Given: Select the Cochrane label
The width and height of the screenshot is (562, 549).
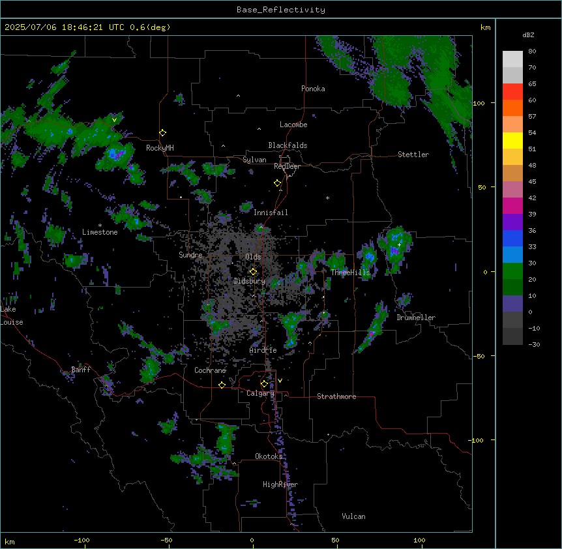Looking at the screenshot, I should click(210, 370).
